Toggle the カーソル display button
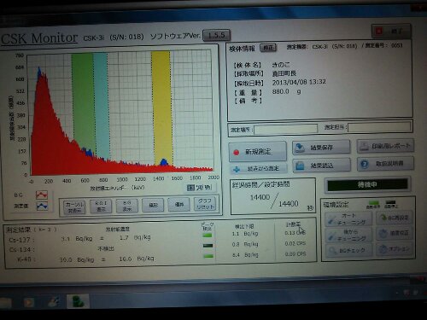The height and width of the screenshot is (320, 427). pyautogui.click(x=74, y=207)
